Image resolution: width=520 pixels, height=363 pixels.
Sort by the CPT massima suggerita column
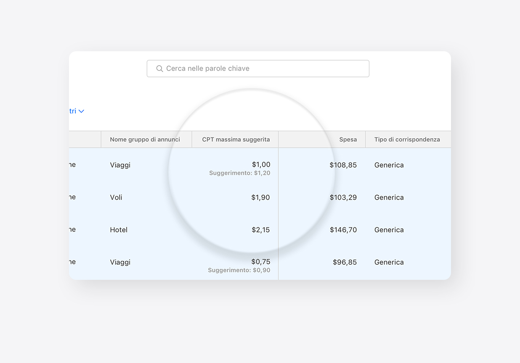tap(235, 139)
